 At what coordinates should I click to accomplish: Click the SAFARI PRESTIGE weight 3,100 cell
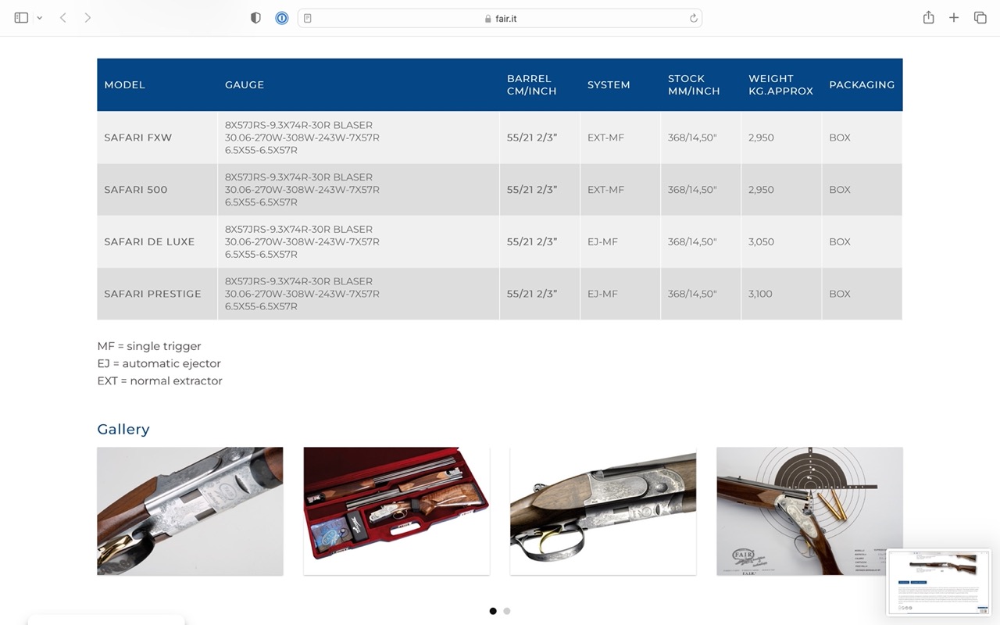pos(781,294)
